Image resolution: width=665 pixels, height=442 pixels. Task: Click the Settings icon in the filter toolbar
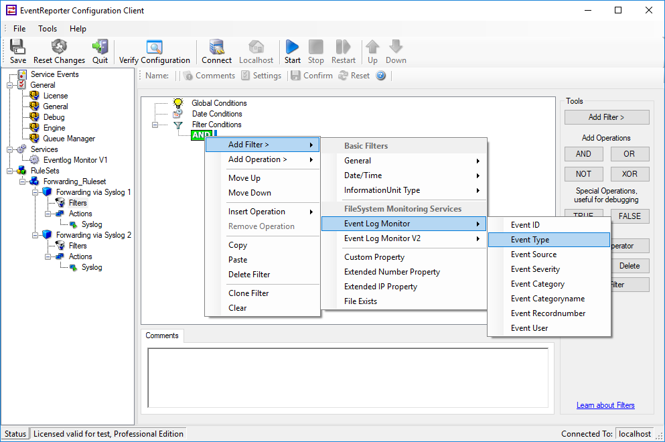pyautogui.click(x=246, y=76)
